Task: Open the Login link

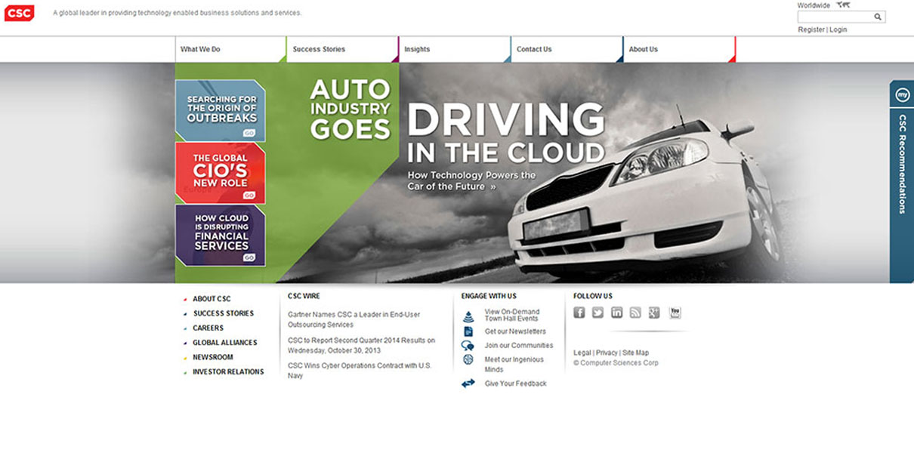Action: click(x=838, y=29)
